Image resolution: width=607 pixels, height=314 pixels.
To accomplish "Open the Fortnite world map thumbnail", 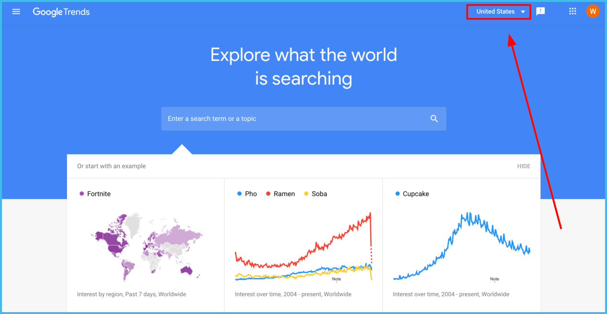I will click(x=146, y=247).
